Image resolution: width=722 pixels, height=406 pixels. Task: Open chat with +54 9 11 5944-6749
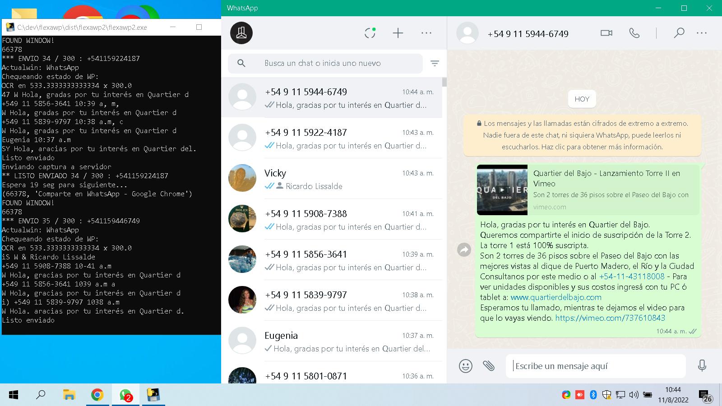click(332, 97)
